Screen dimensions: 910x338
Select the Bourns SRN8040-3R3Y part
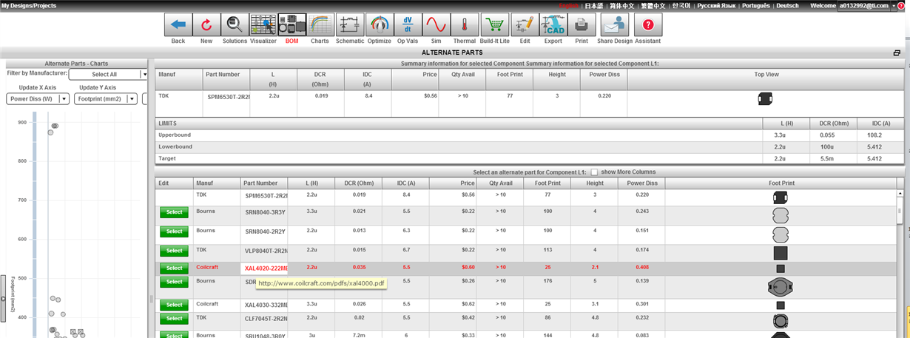[x=174, y=212]
